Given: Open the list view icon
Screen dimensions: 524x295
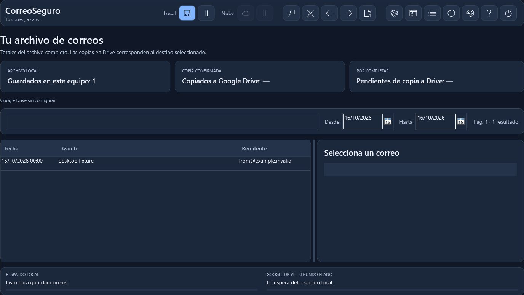Looking at the screenshot, I should pos(432,13).
